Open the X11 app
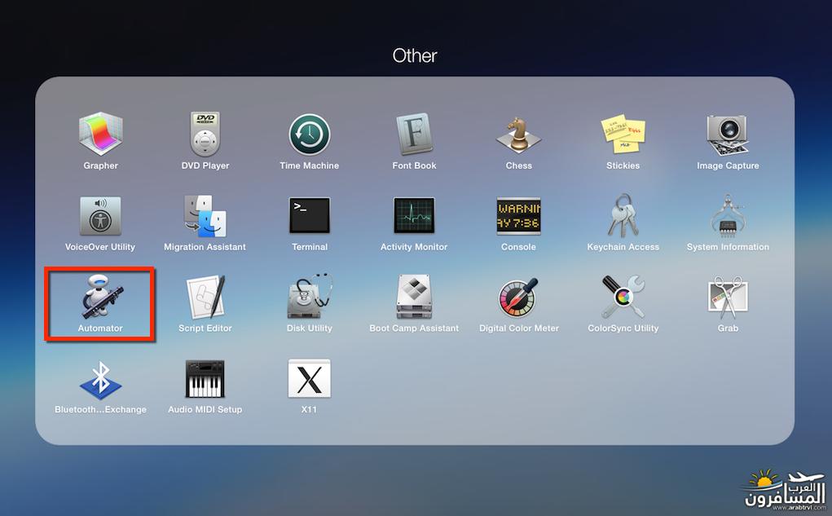Image resolution: width=832 pixels, height=516 pixels. point(310,379)
